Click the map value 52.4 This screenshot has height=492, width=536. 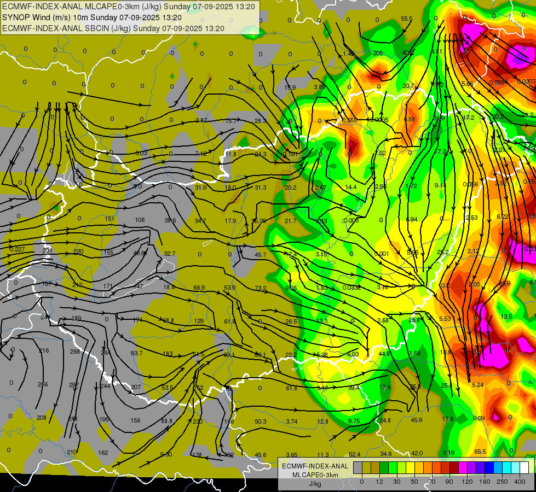pyautogui.click(x=354, y=454)
